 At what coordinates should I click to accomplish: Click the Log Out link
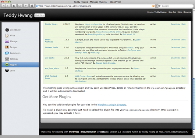[x=173, y=12]
